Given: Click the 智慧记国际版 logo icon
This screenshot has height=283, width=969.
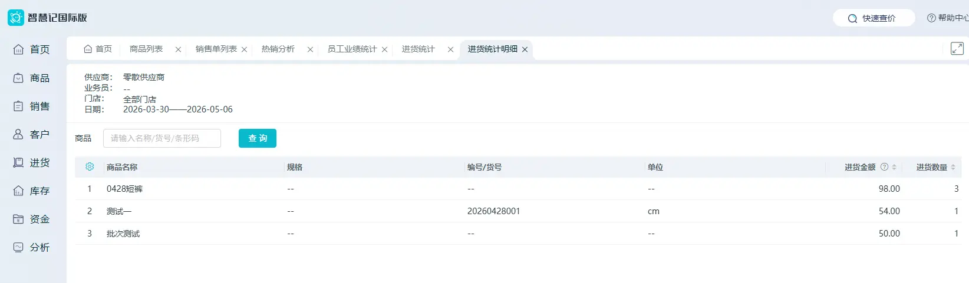Looking at the screenshot, I should point(16,18).
